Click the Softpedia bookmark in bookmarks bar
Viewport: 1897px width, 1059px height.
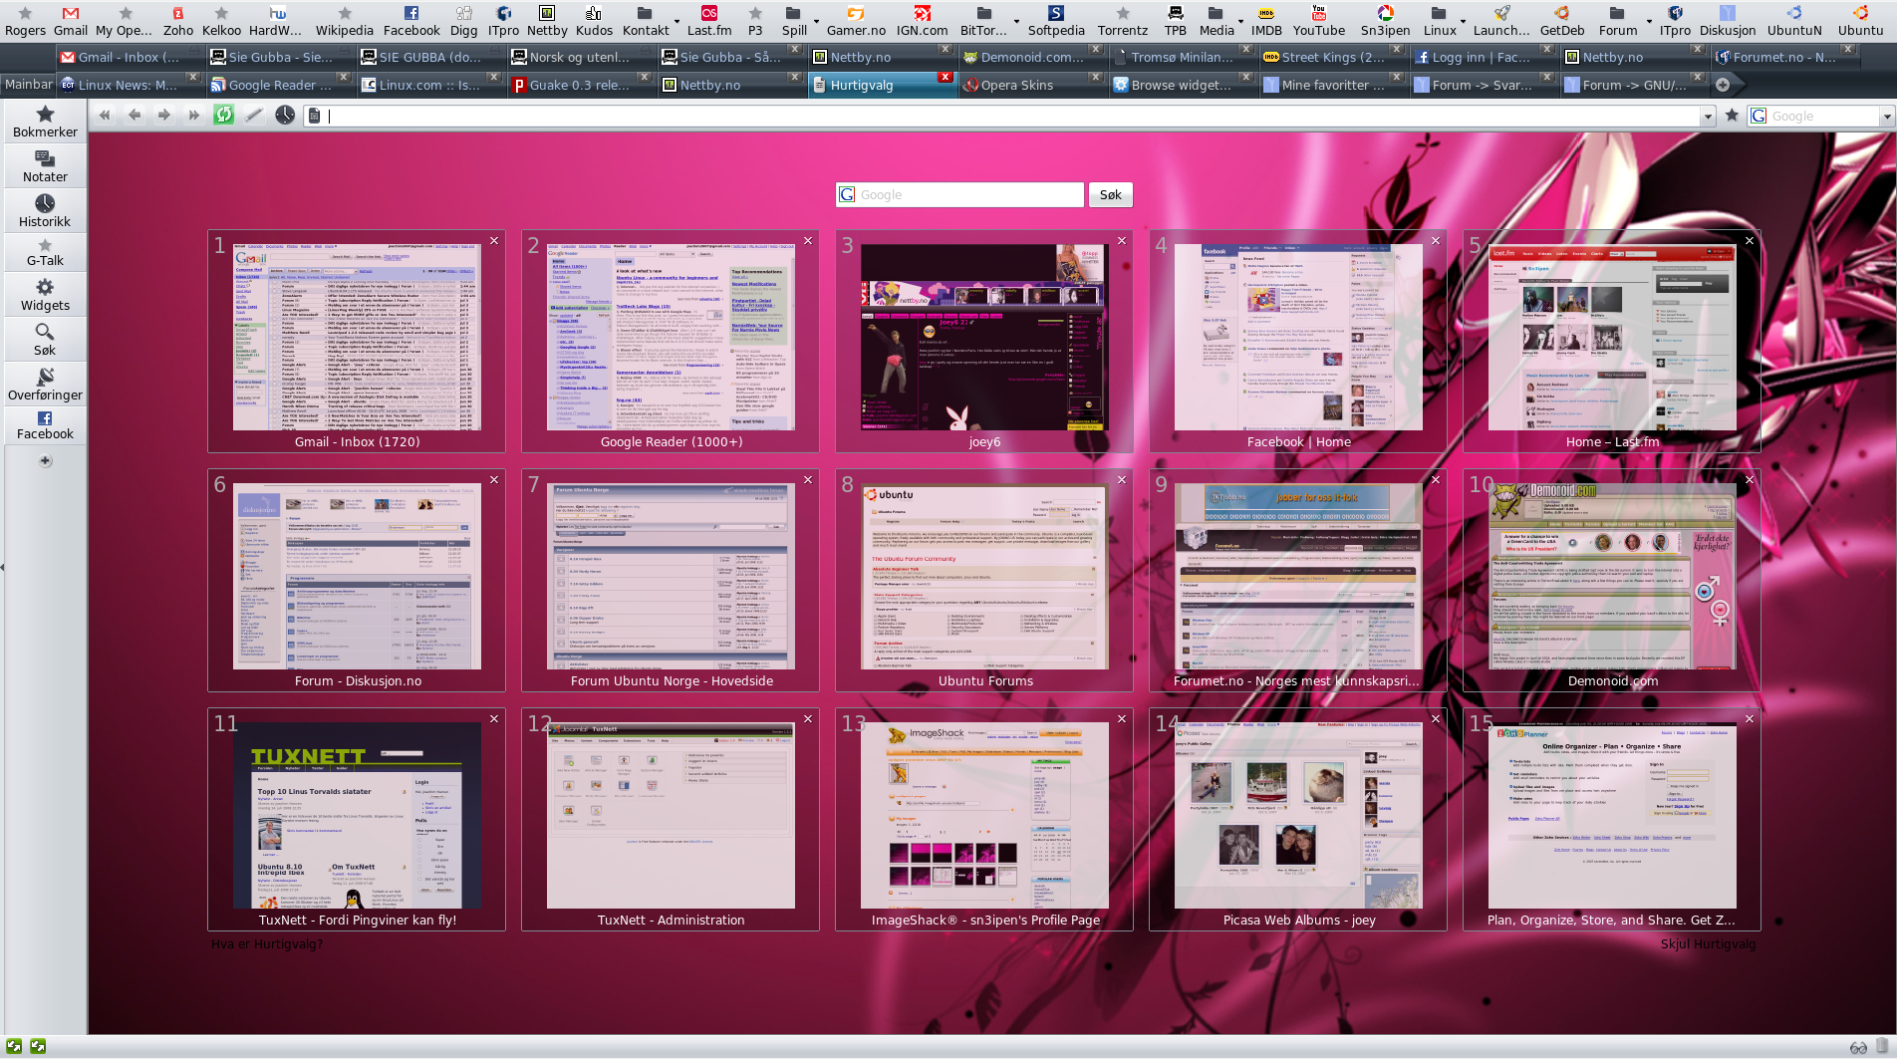click(1056, 21)
